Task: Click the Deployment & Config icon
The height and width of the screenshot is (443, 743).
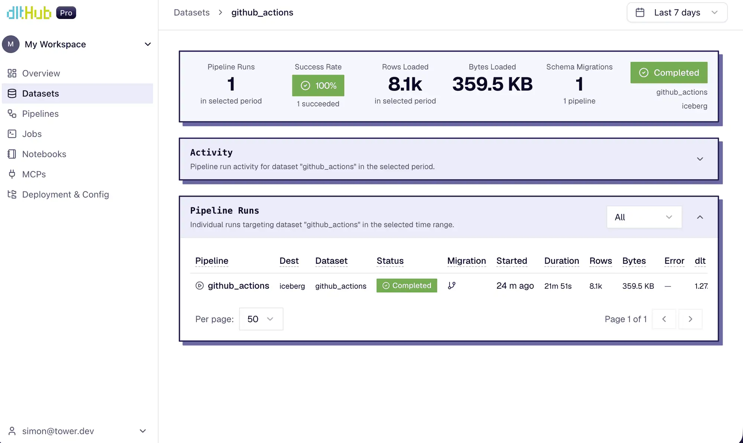Action: 12,194
